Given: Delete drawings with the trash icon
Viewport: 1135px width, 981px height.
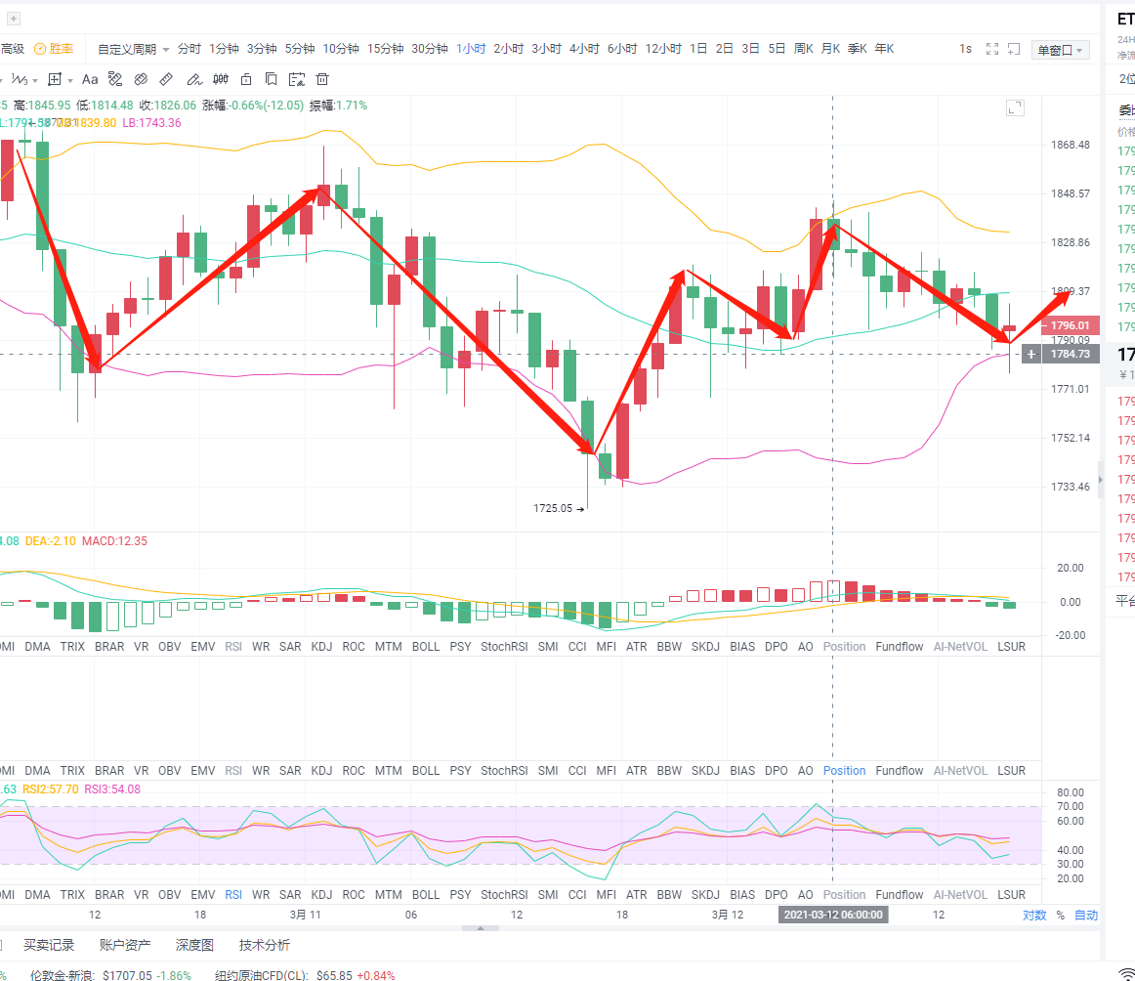Looking at the screenshot, I should tap(322, 79).
